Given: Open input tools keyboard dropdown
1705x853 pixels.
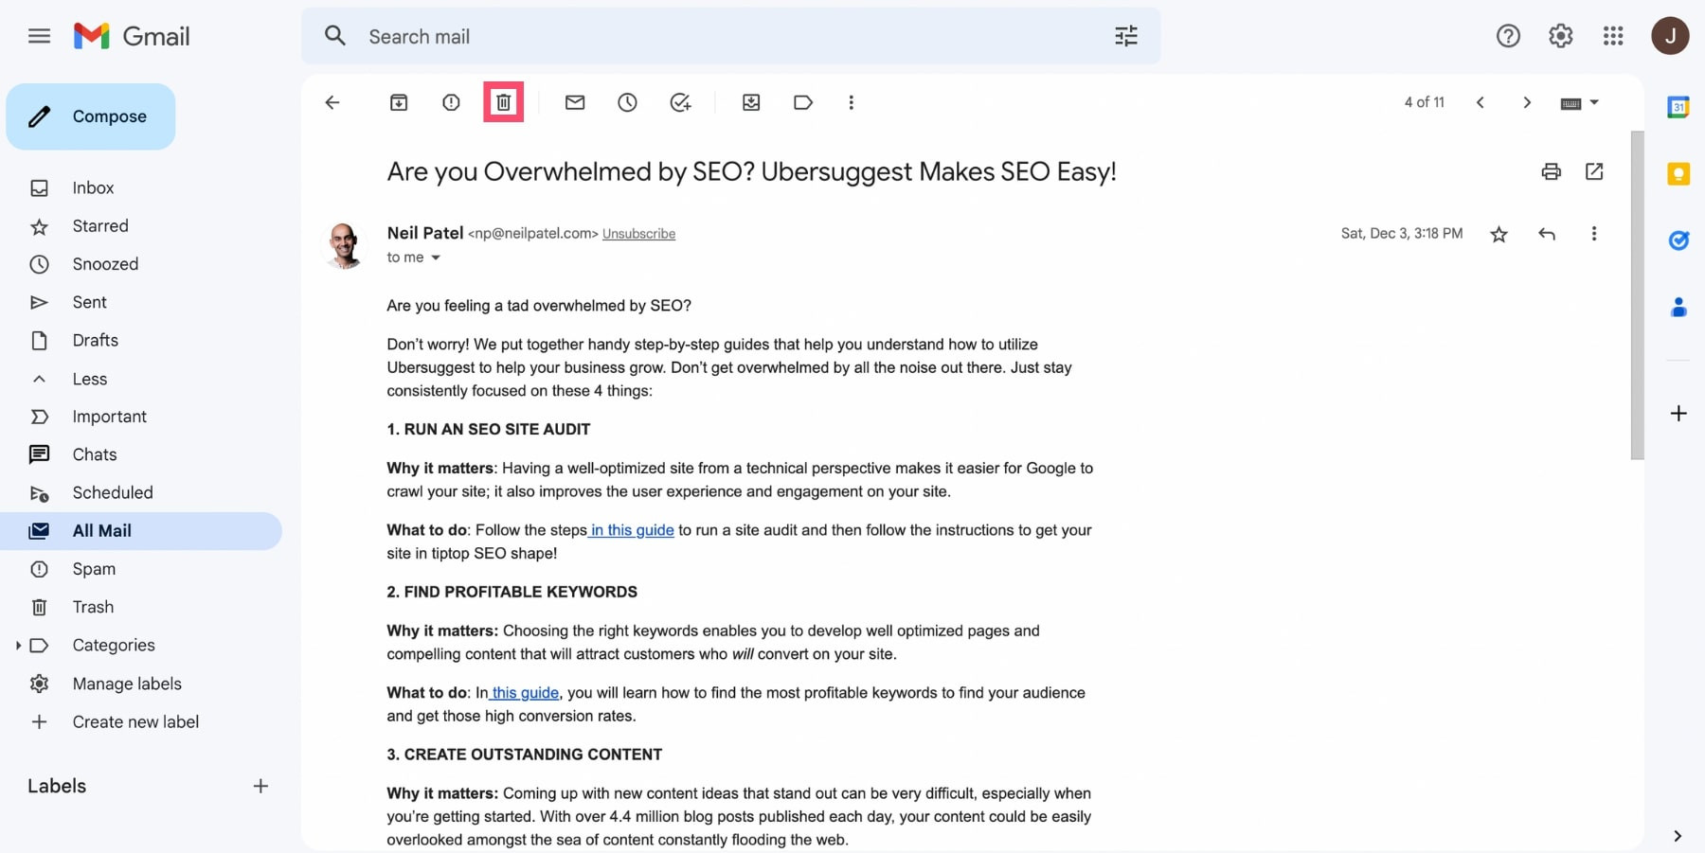Looking at the screenshot, I should point(1579,102).
